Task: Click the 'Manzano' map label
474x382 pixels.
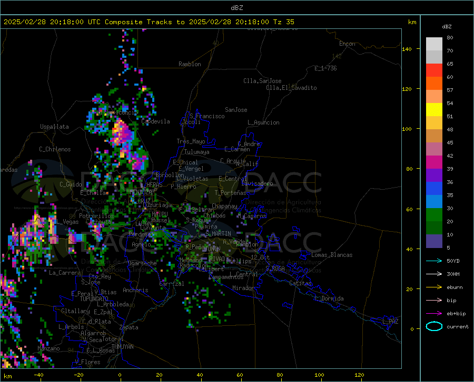Action: 48,348
